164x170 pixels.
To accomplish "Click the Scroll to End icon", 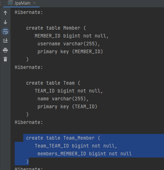I will click(5, 41).
